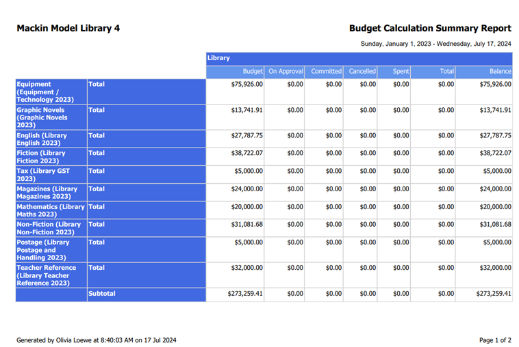Click the 'Mackin Model Library 4' title
519x347 pixels.
point(68,29)
